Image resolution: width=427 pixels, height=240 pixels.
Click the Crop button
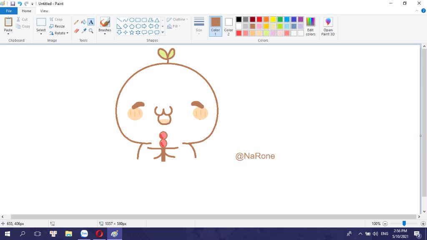[x=56, y=20]
